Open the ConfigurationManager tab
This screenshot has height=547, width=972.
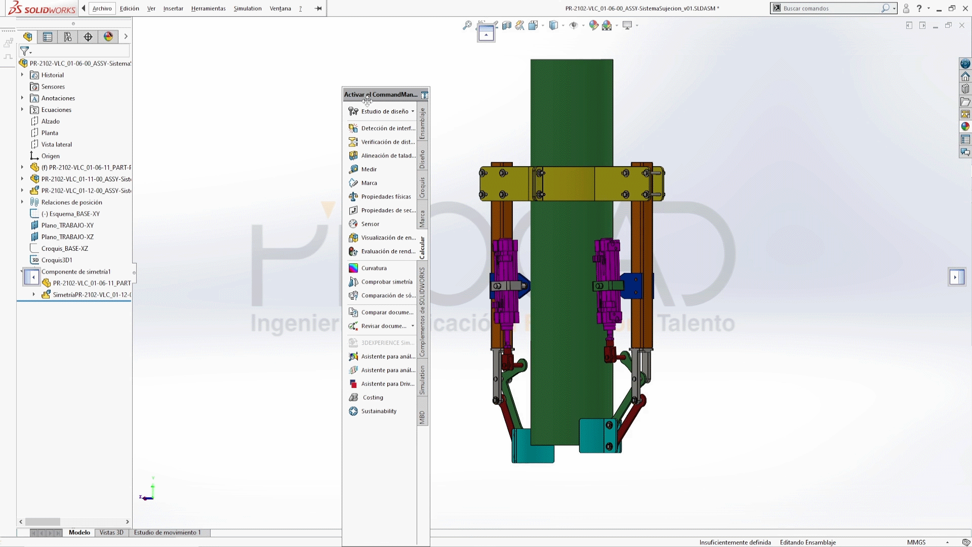[x=68, y=36]
